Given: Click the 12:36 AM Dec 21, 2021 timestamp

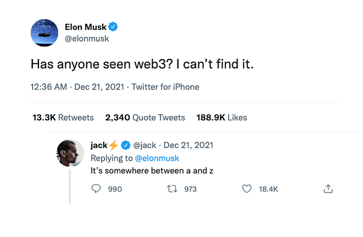Looking at the screenshot, I should 77,87.
